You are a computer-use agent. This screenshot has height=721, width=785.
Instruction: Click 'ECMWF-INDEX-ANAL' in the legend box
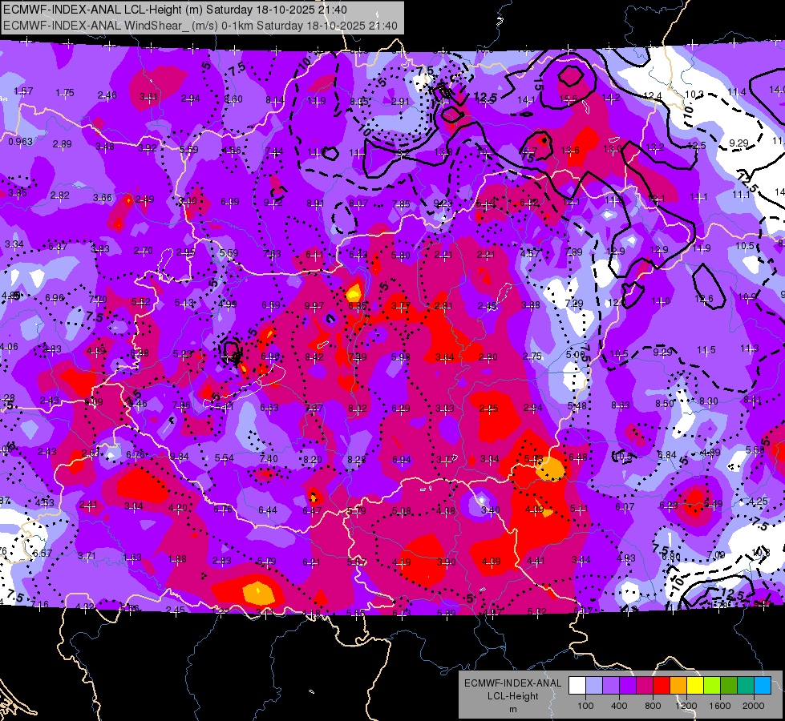coord(512,683)
